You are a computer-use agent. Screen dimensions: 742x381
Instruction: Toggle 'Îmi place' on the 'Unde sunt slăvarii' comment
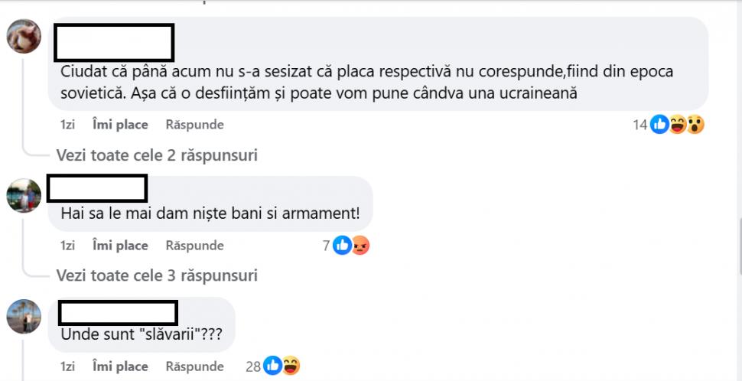point(120,366)
